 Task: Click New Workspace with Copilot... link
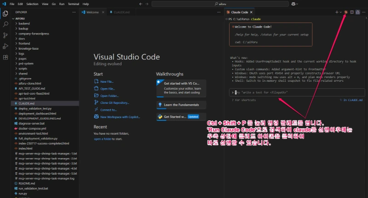pyautogui.click(x=120, y=117)
